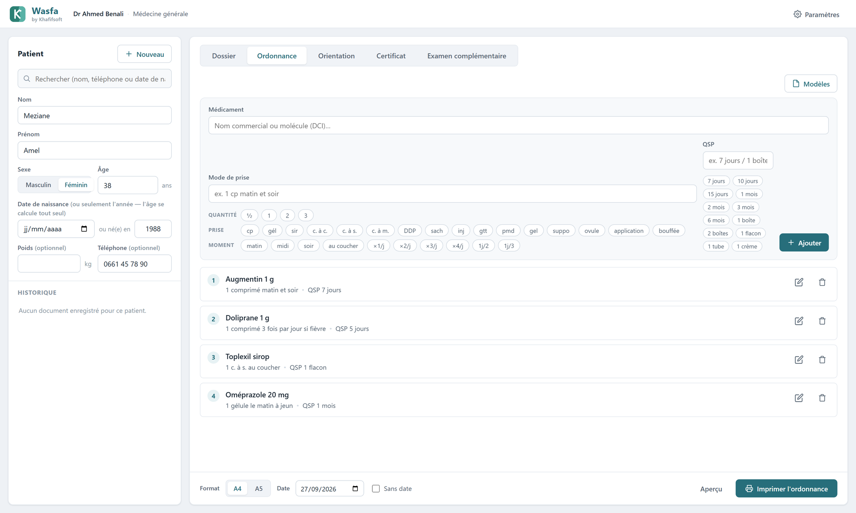
Task: Open the Aperçu preview
Action: click(x=711, y=489)
